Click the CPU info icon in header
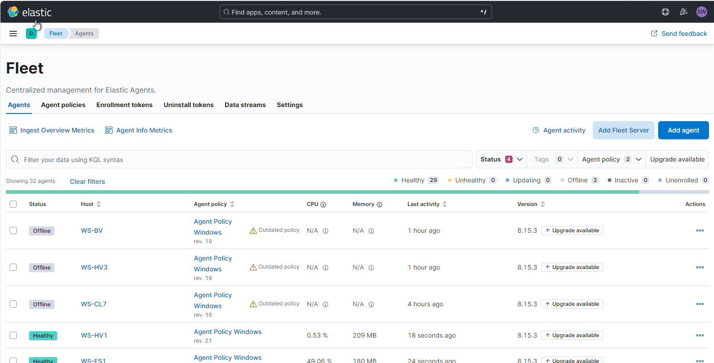This screenshot has height=363, width=714. [323, 205]
